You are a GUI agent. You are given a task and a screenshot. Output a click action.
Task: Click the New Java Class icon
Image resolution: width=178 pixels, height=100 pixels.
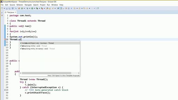coord(22,8)
